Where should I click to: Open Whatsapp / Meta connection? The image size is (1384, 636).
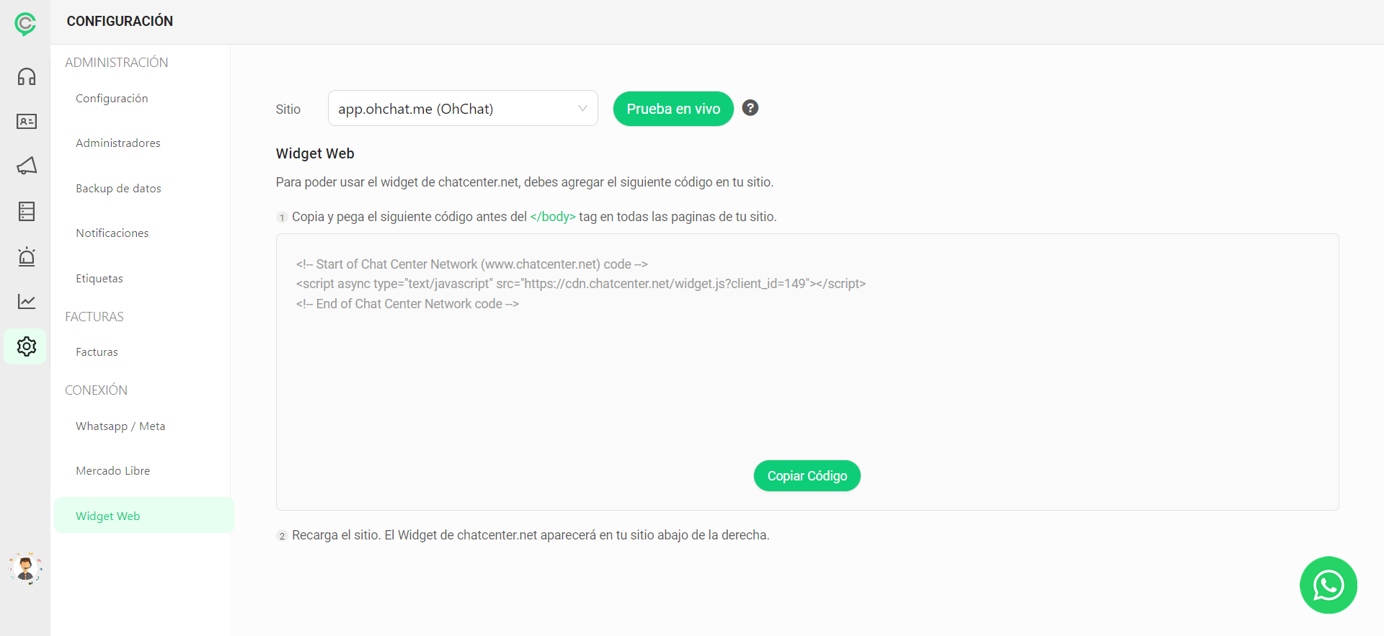(x=120, y=426)
